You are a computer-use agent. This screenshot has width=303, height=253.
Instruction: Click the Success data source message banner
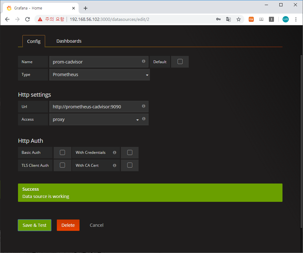(150, 193)
